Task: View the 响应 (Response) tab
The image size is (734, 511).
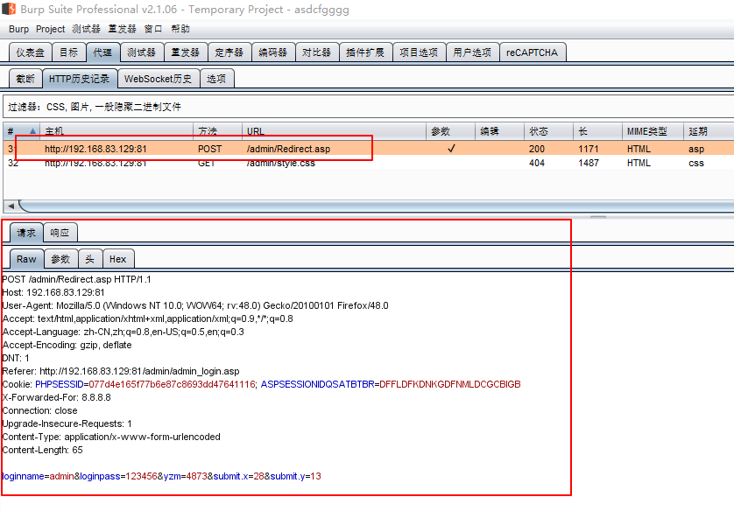Action: coord(60,233)
